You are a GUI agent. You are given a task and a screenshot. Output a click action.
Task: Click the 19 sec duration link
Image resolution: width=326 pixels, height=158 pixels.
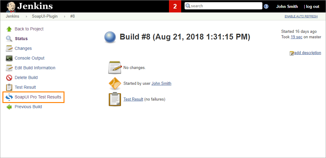[296, 37]
